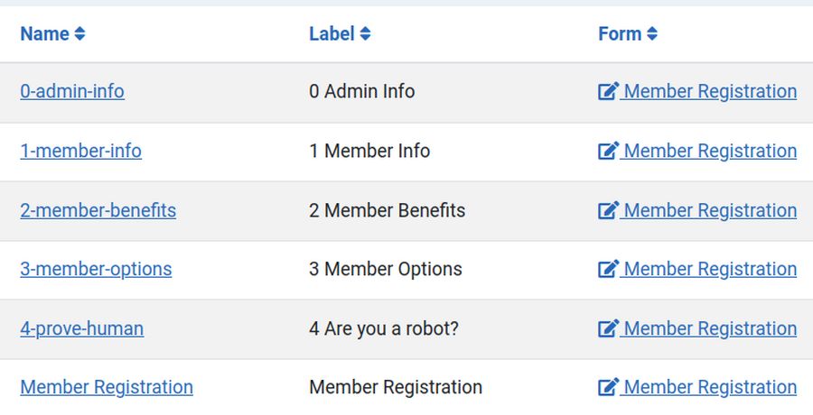Screen dimensions: 813x415
Task: Click the edit icon in 1-member-info row
Action: 608,151
